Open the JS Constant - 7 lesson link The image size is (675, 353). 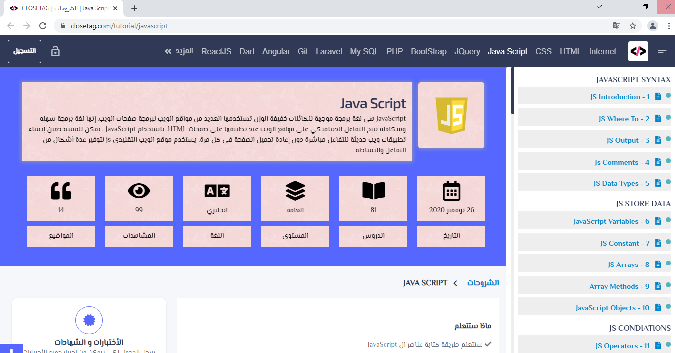(625, 243)
